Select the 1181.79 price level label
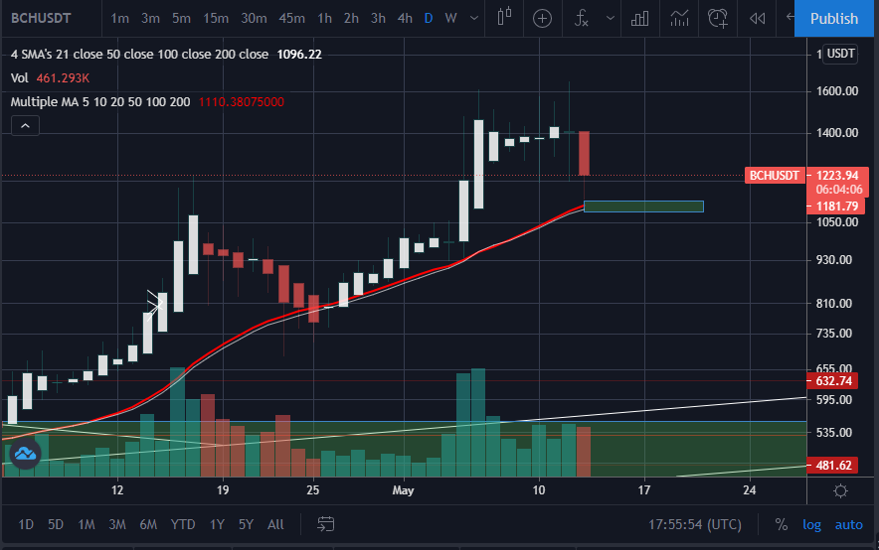Screen dimensions: 879x550 pyautogui.click(x=836, y=206)
